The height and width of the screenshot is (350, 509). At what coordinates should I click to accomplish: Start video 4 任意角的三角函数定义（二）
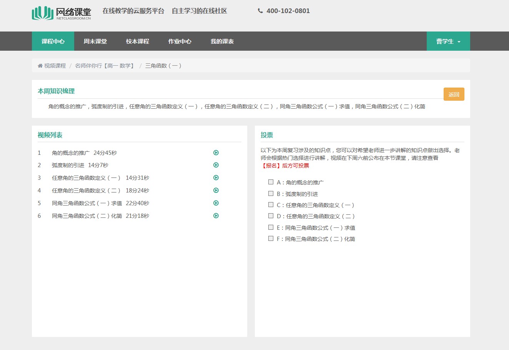click(x=216, y=190)
